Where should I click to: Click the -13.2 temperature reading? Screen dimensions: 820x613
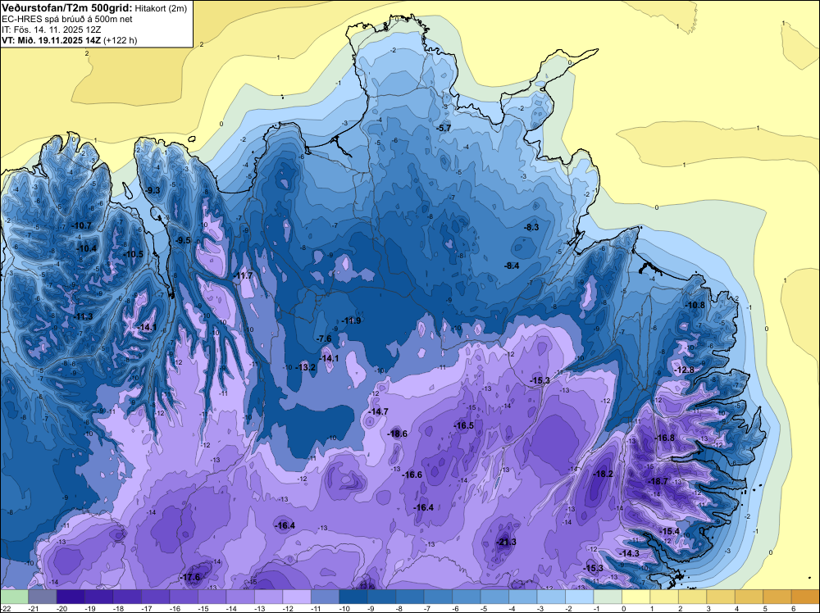click(x=305, y=367)
